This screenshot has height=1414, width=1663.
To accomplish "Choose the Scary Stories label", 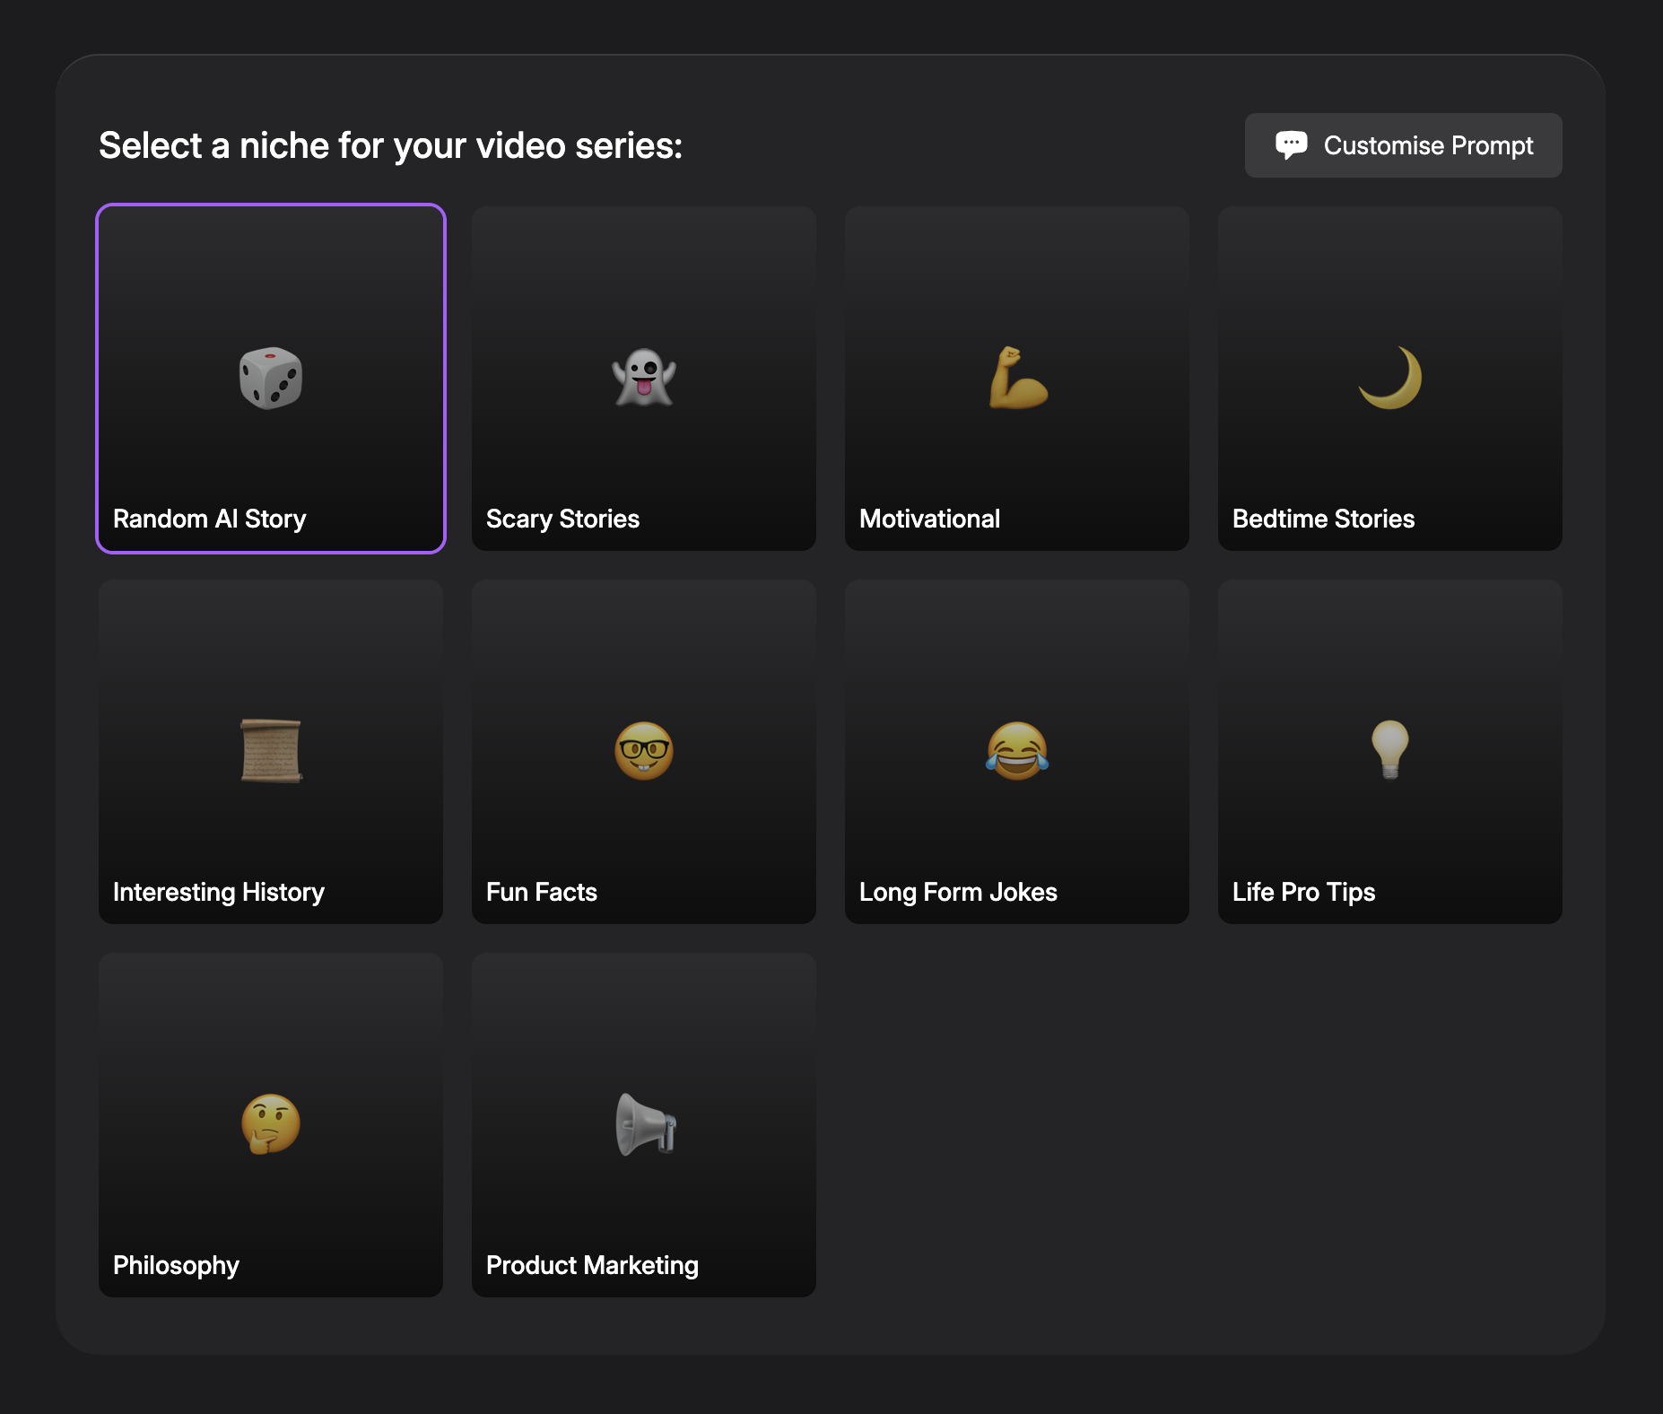I will (x=563, y=519).
